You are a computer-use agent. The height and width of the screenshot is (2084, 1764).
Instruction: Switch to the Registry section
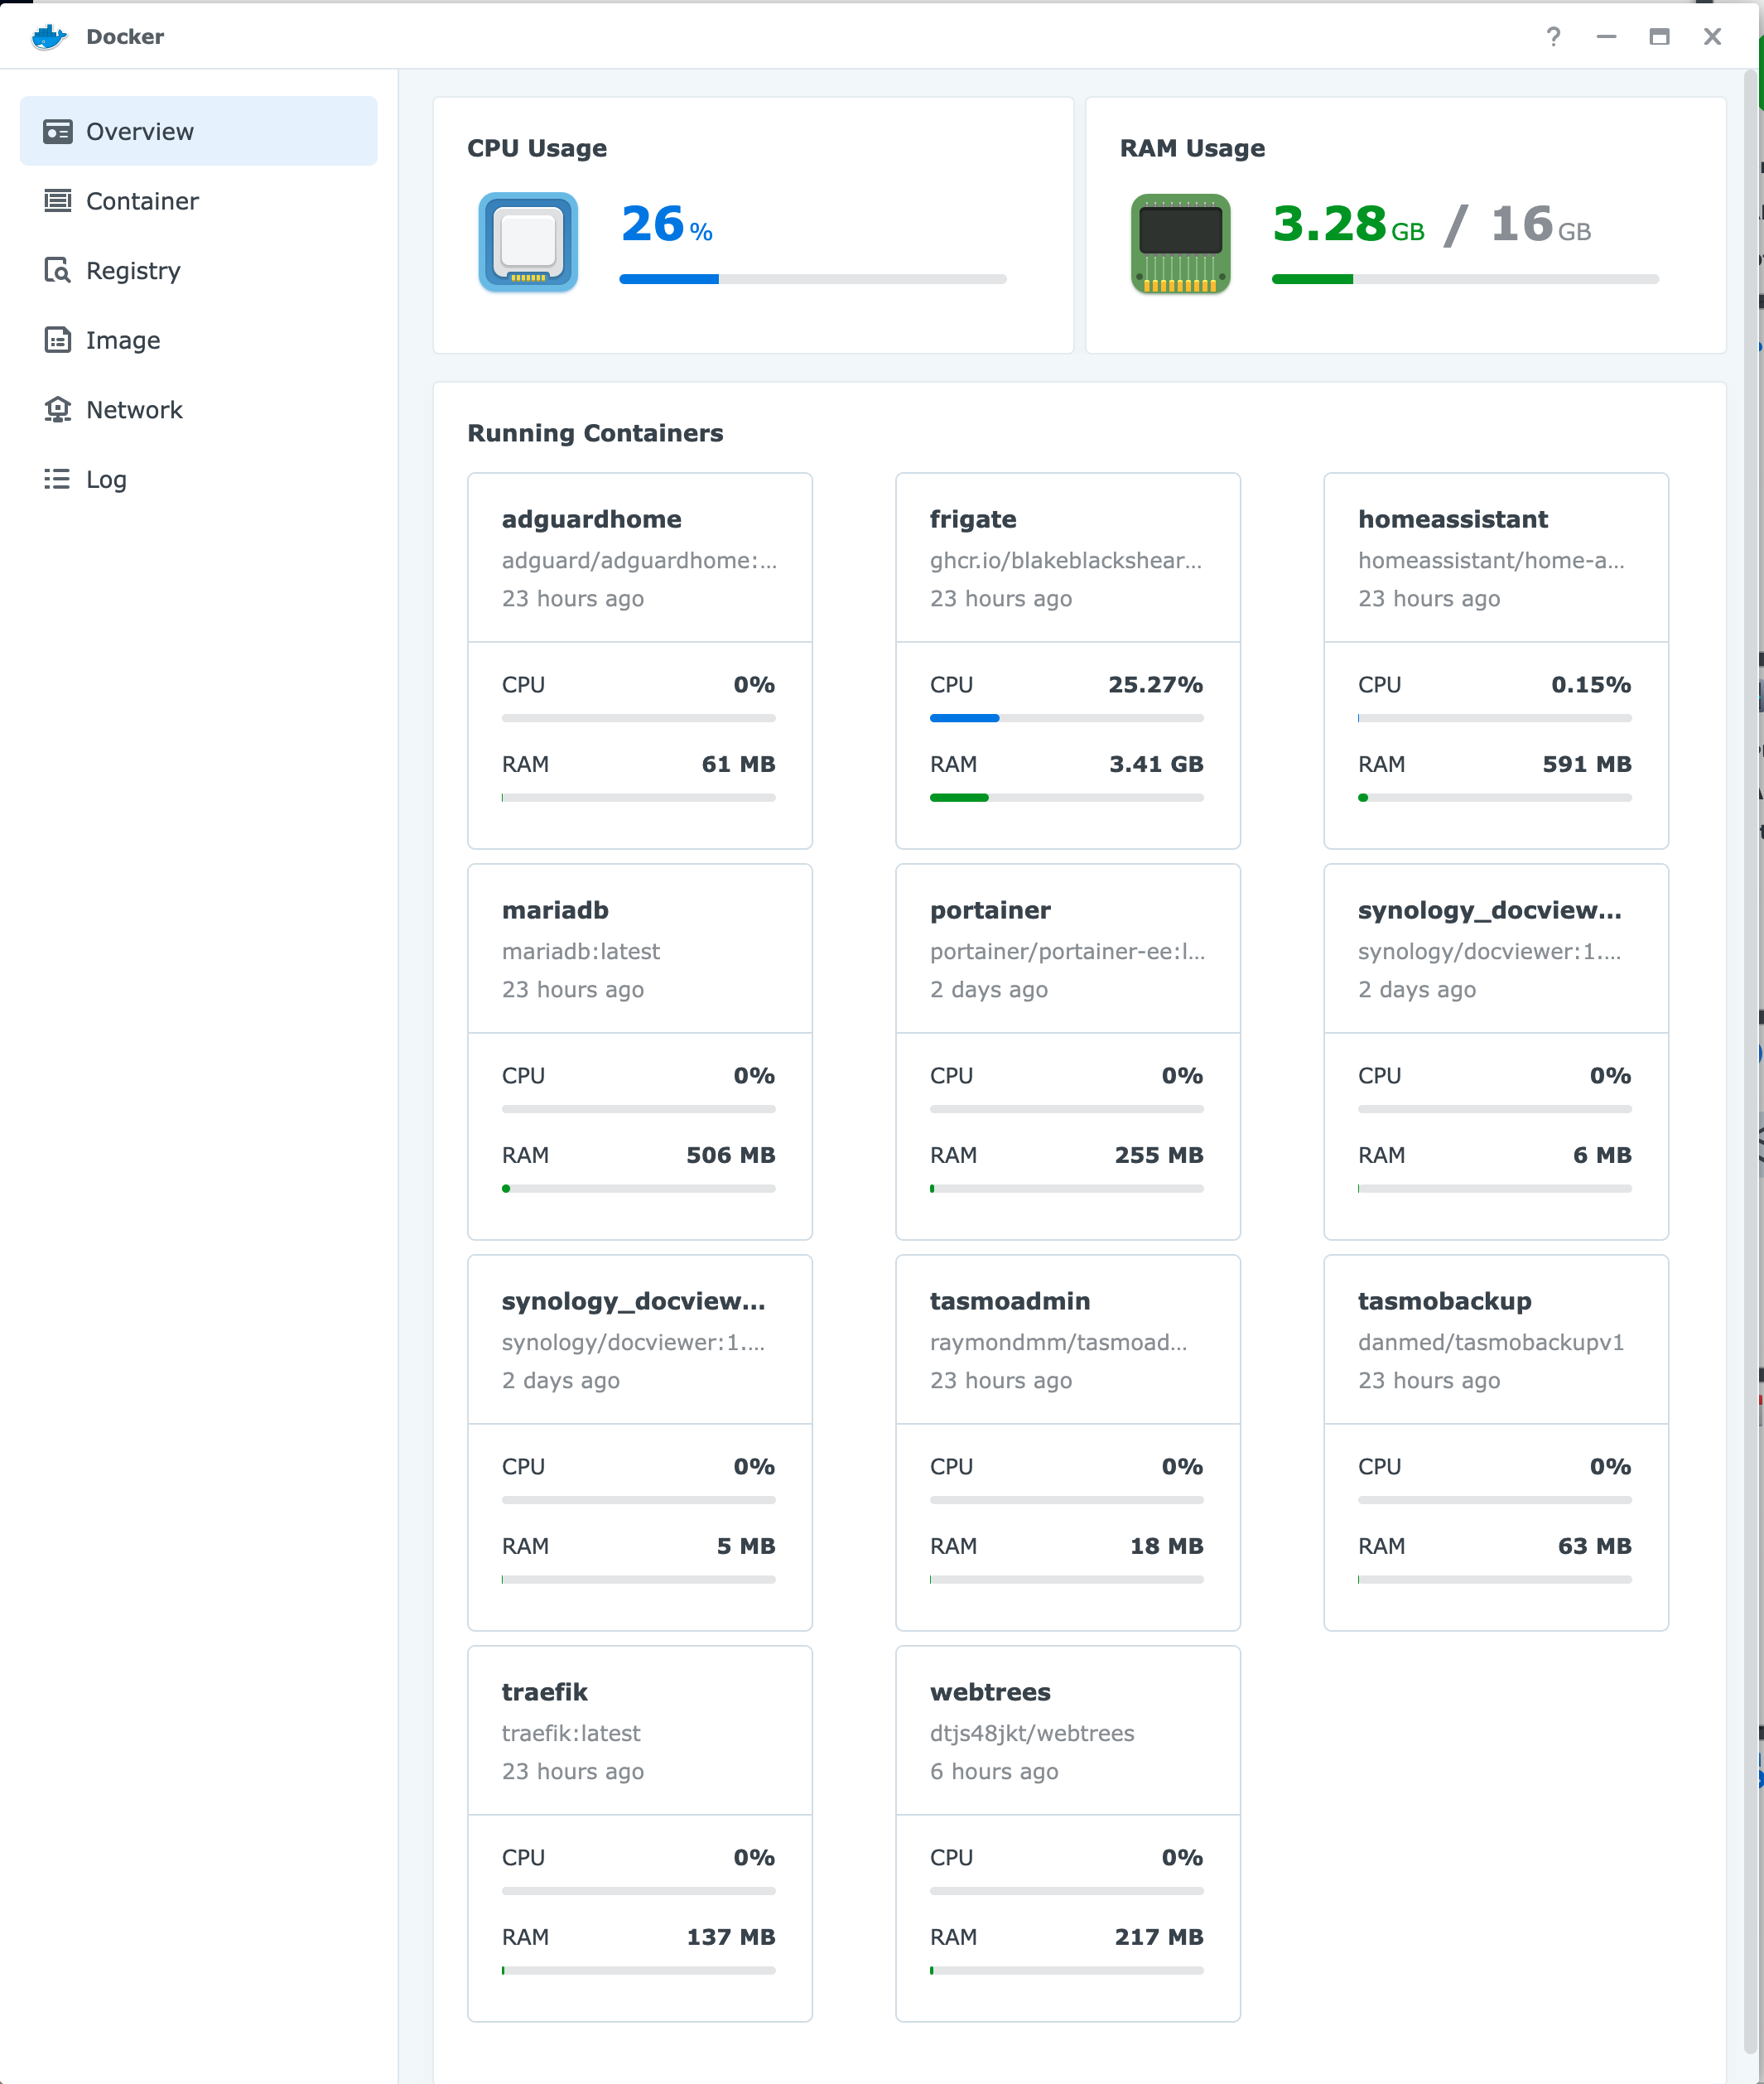coord(133,271)
